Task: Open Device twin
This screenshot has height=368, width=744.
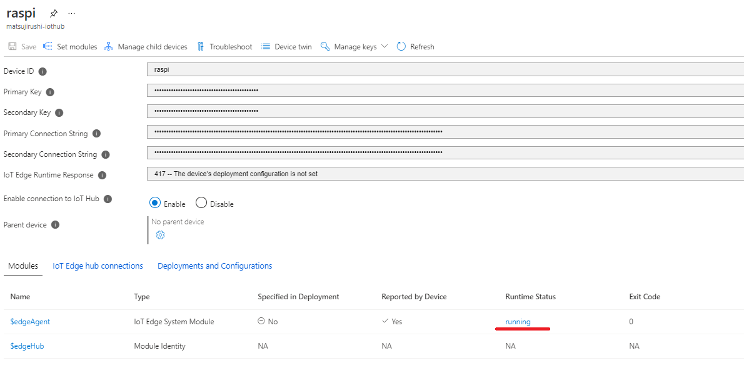Action: [x=286, y=46]
